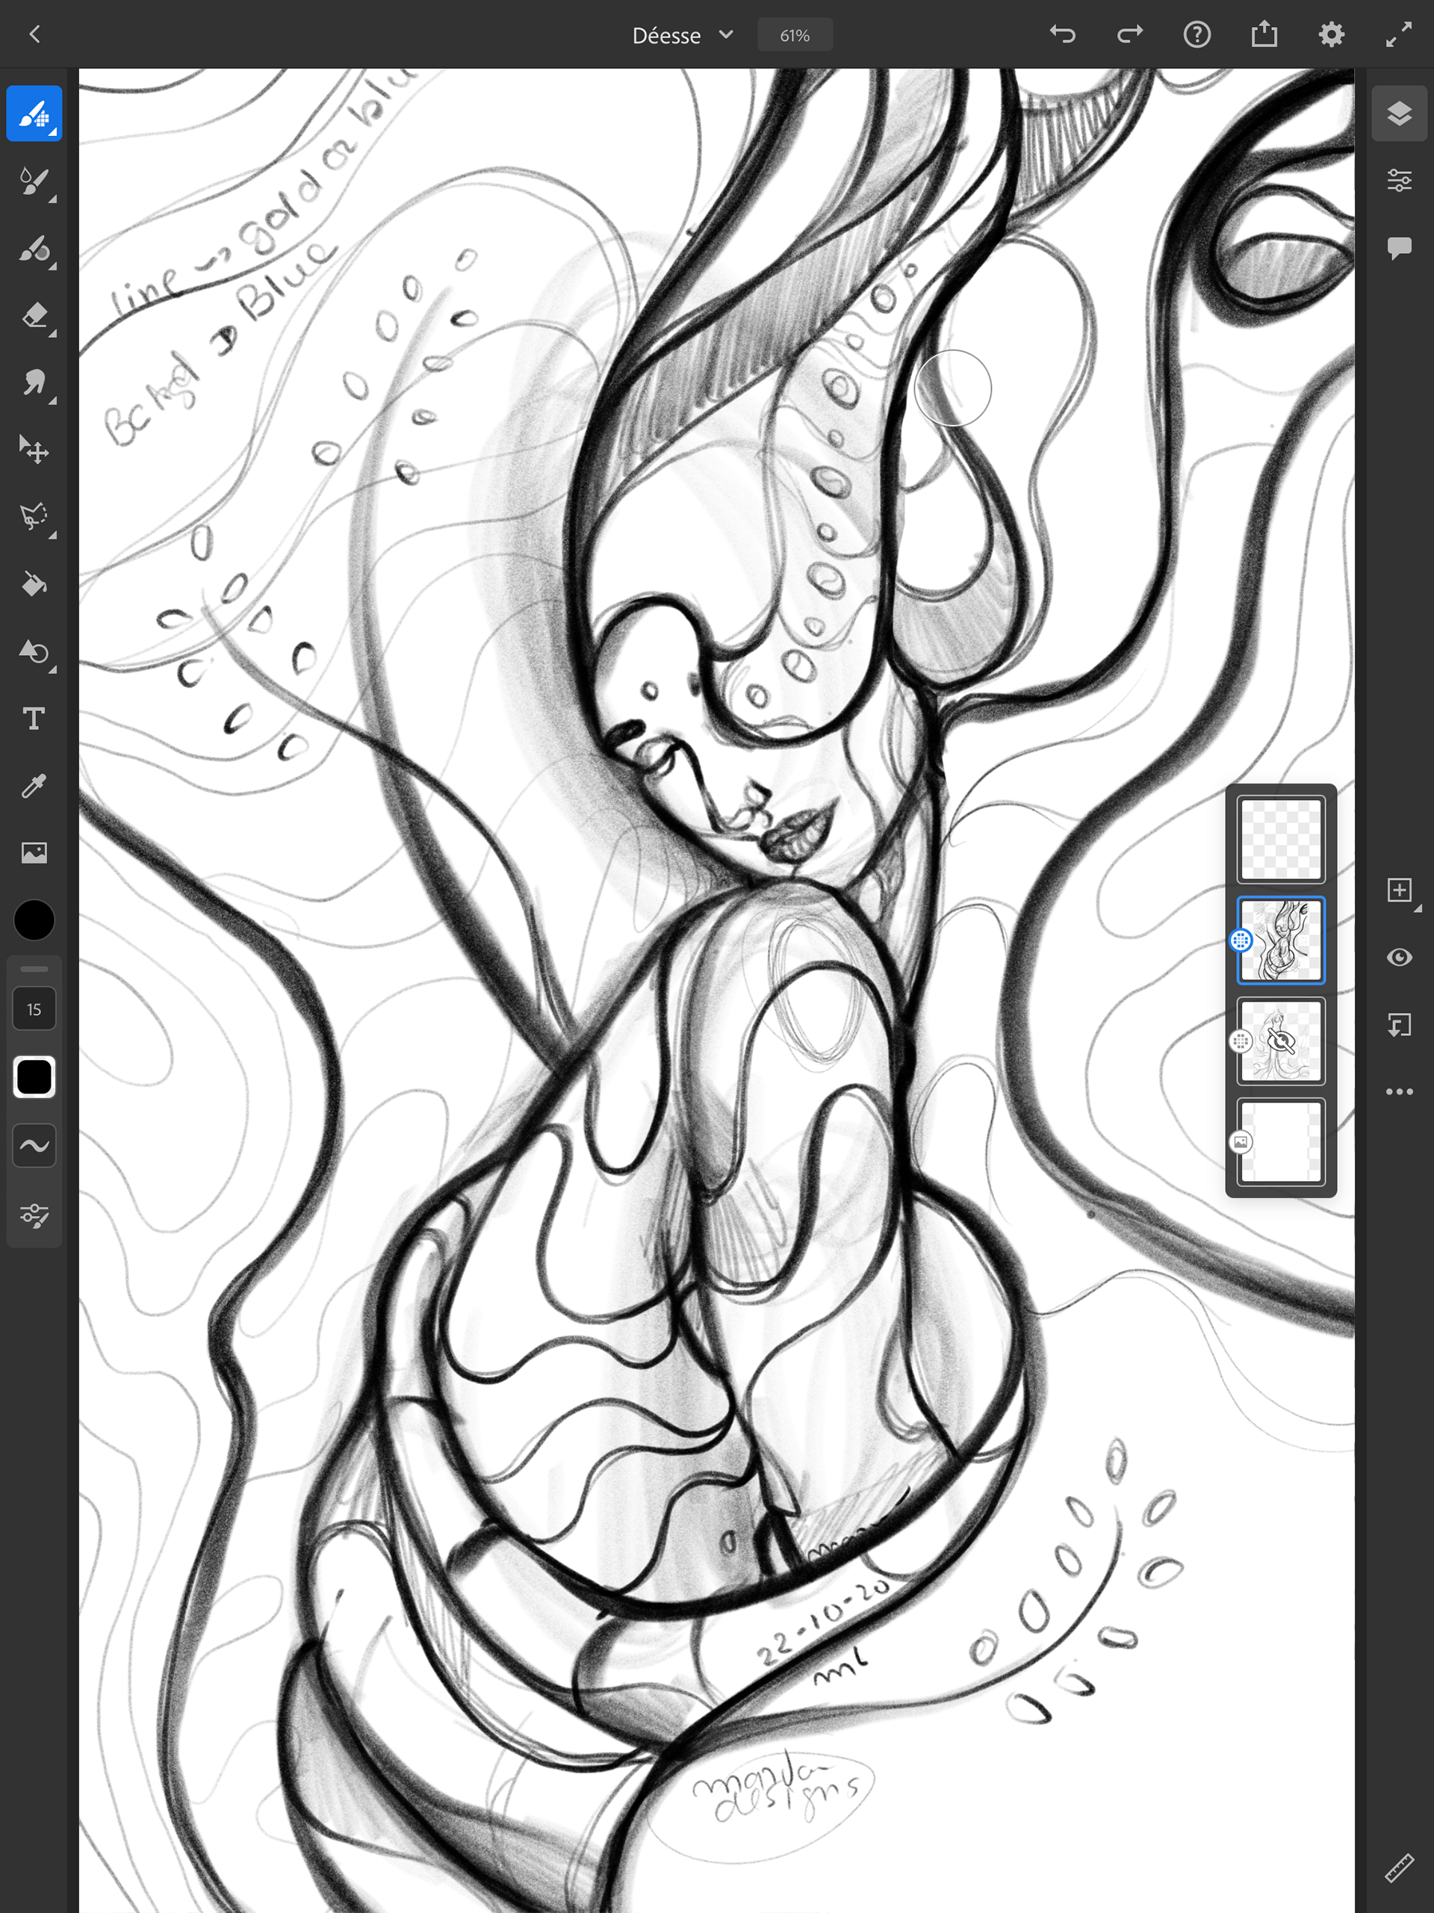Select the Eraser tool

34,316
